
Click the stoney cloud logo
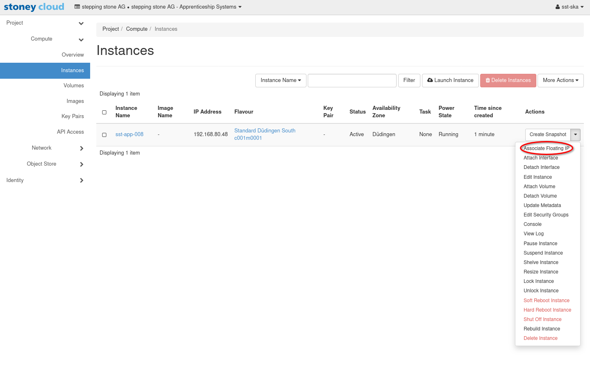pos(34,7)
